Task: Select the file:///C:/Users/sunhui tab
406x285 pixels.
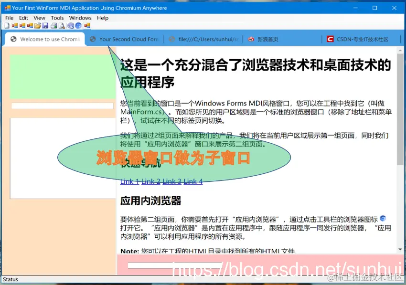Action: point(203,39)
